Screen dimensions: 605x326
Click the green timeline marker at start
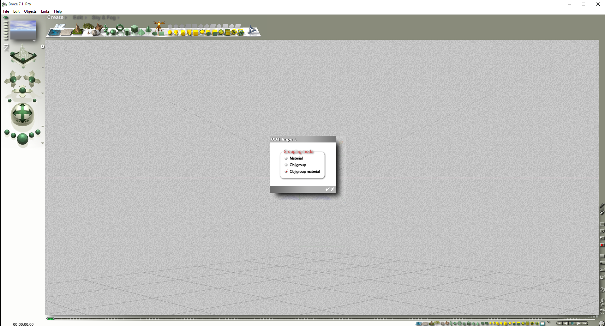point(51,319)
